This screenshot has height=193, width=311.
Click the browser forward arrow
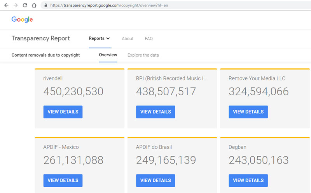click(16, 5)
